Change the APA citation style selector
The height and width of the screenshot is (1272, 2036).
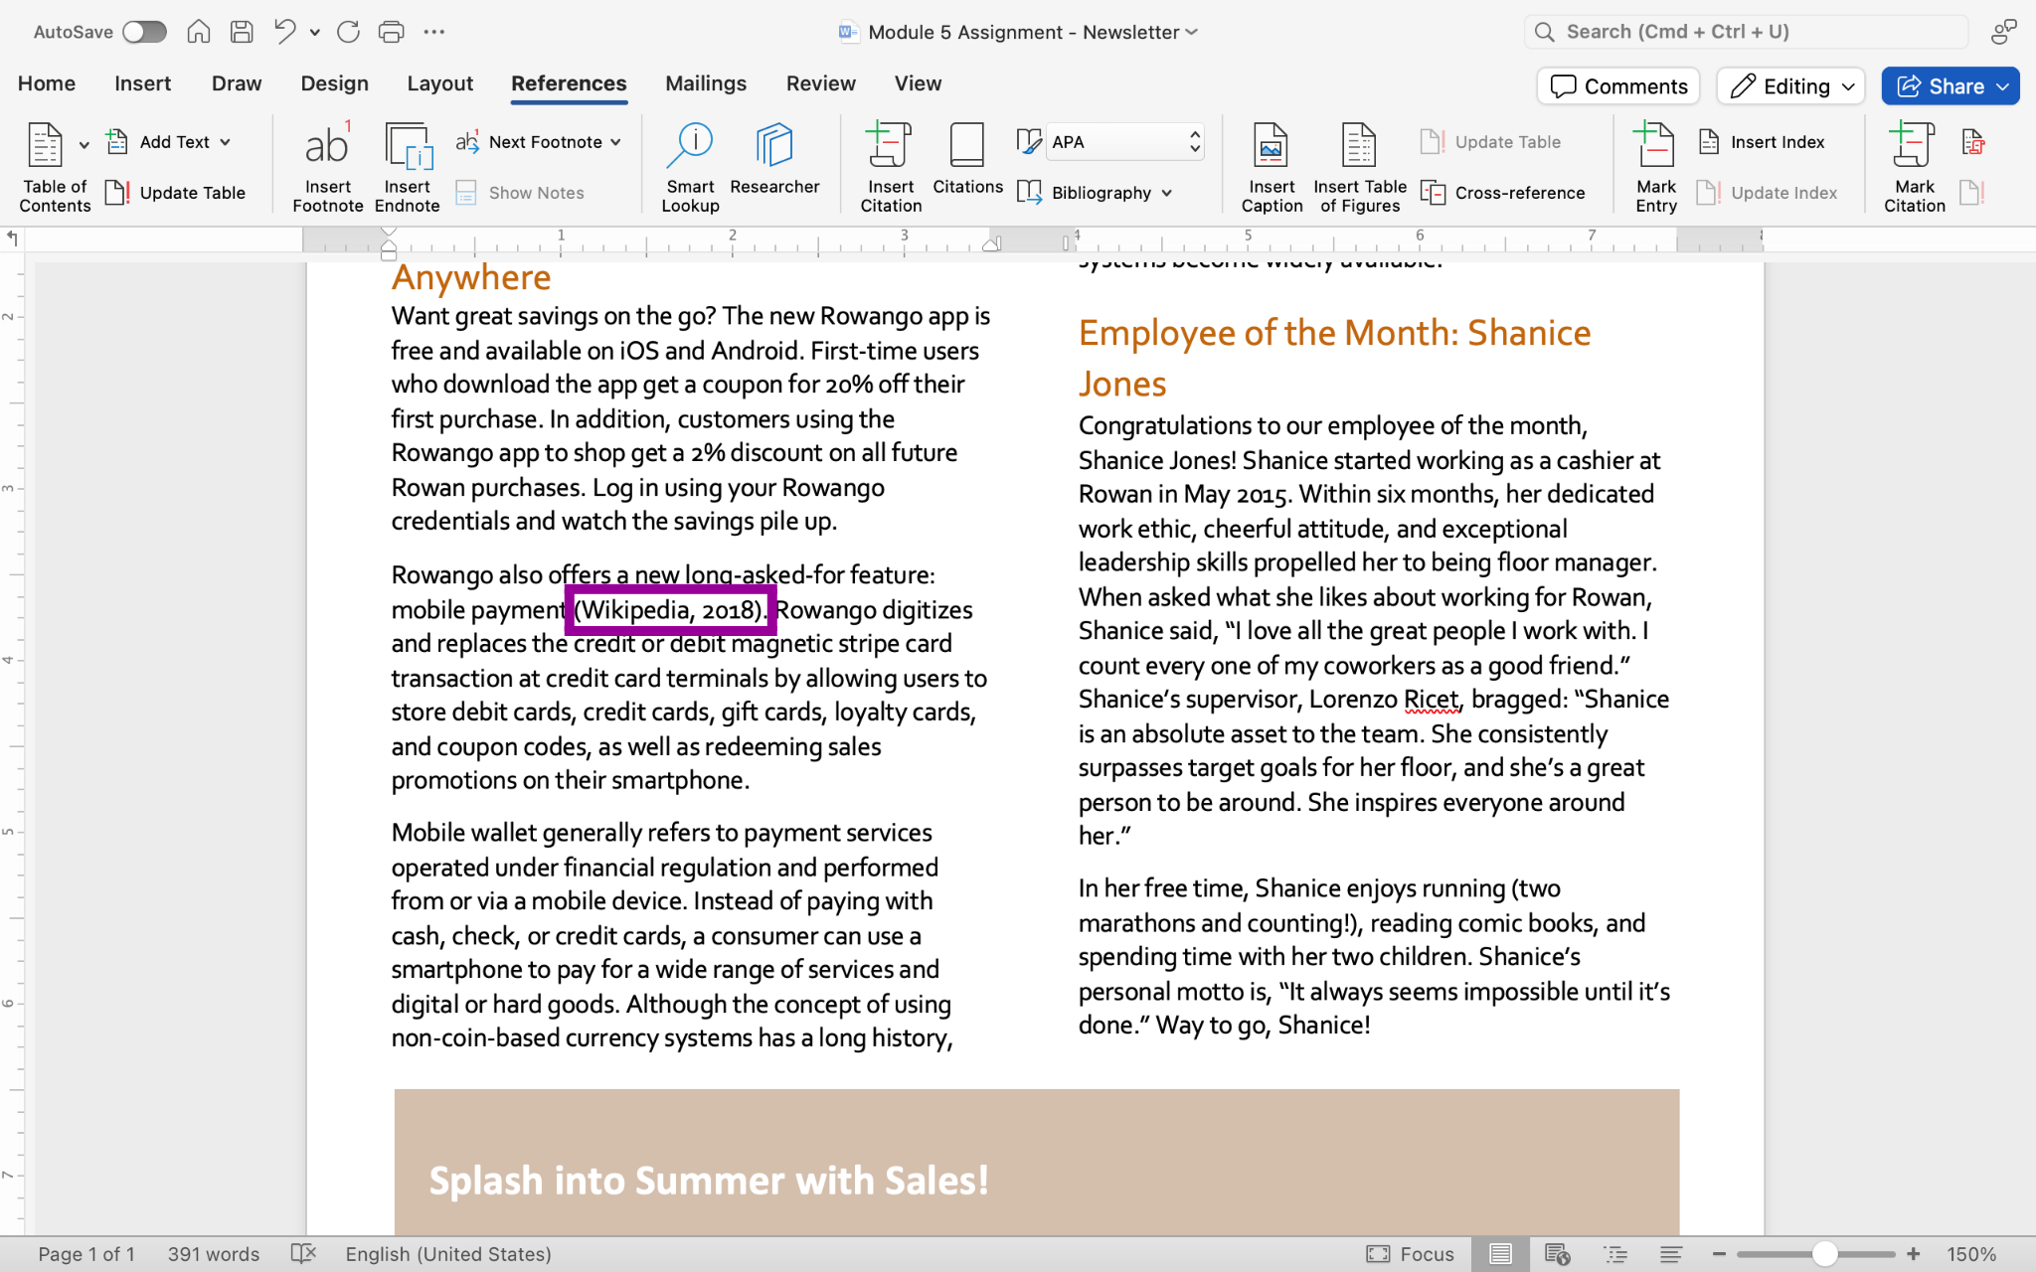1125,142
